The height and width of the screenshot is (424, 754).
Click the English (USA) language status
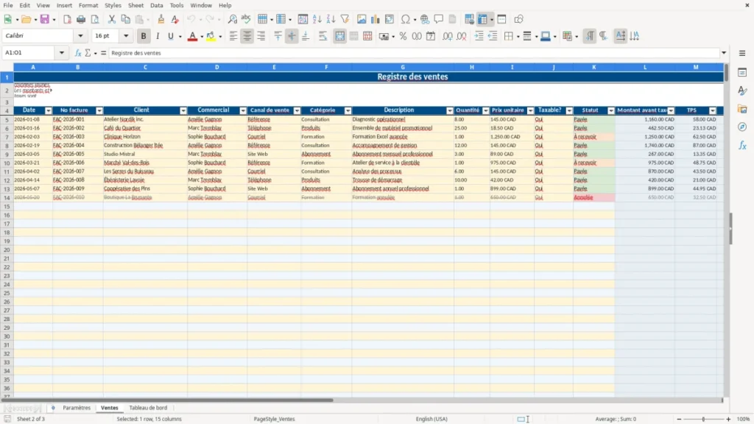(x=431, y=419)
